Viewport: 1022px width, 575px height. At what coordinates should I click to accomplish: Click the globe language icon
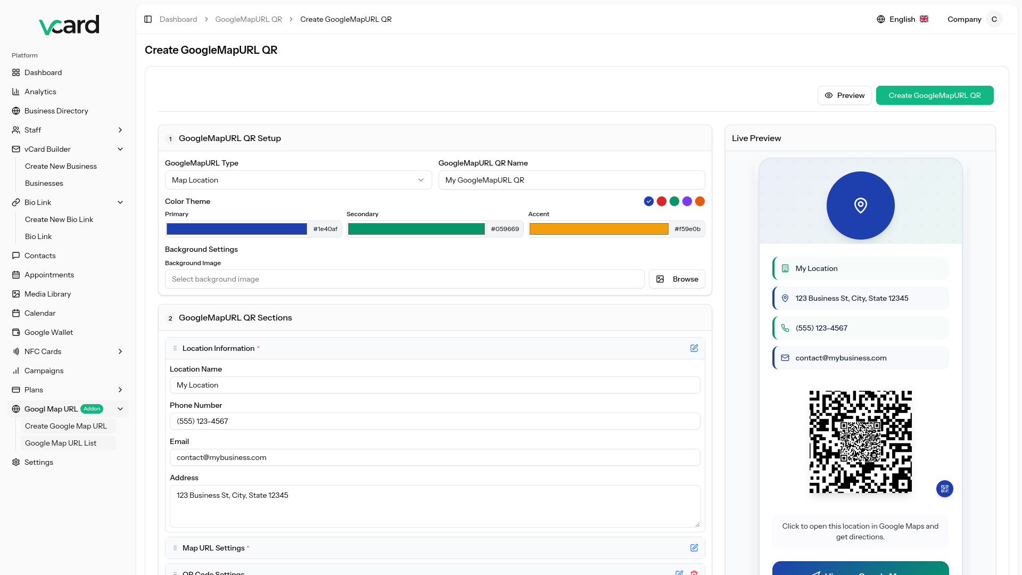(881, 19)
